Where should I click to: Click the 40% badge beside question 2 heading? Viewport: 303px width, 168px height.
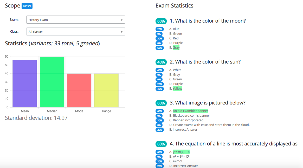[161, 62]
